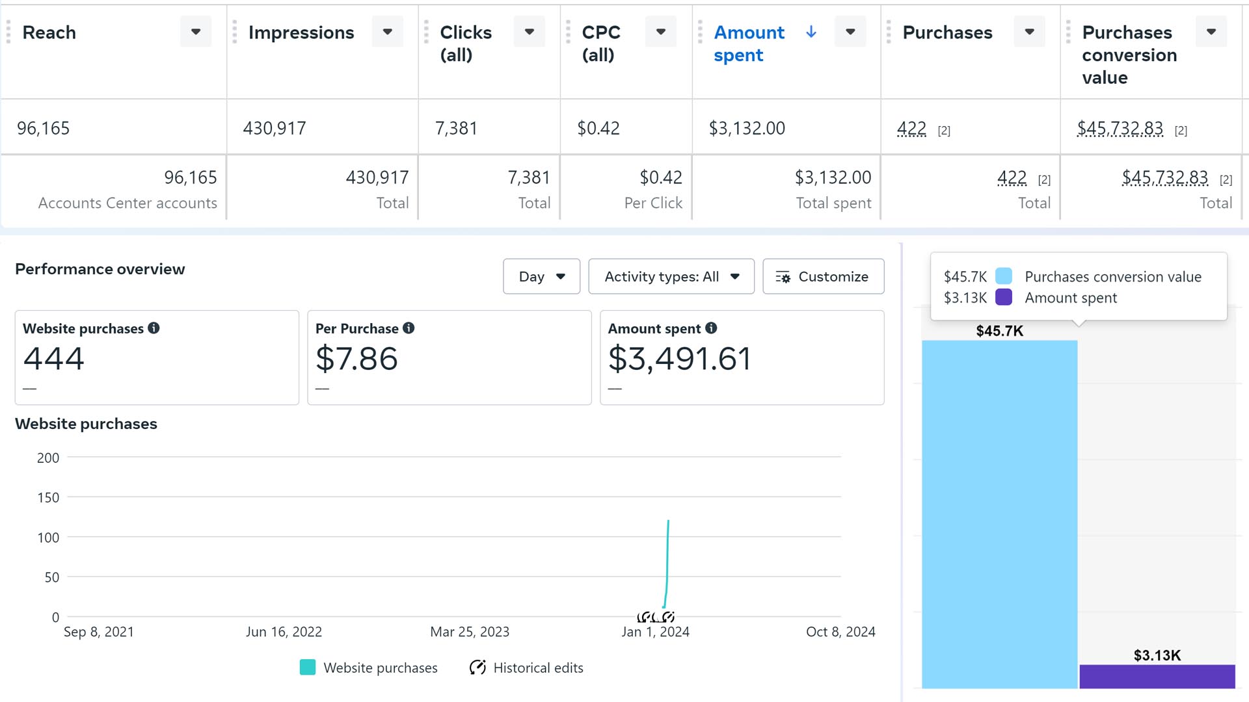Screen dimensions: 1249x702
Task: Click the Purchases column header text
Action: pos(947,32)
